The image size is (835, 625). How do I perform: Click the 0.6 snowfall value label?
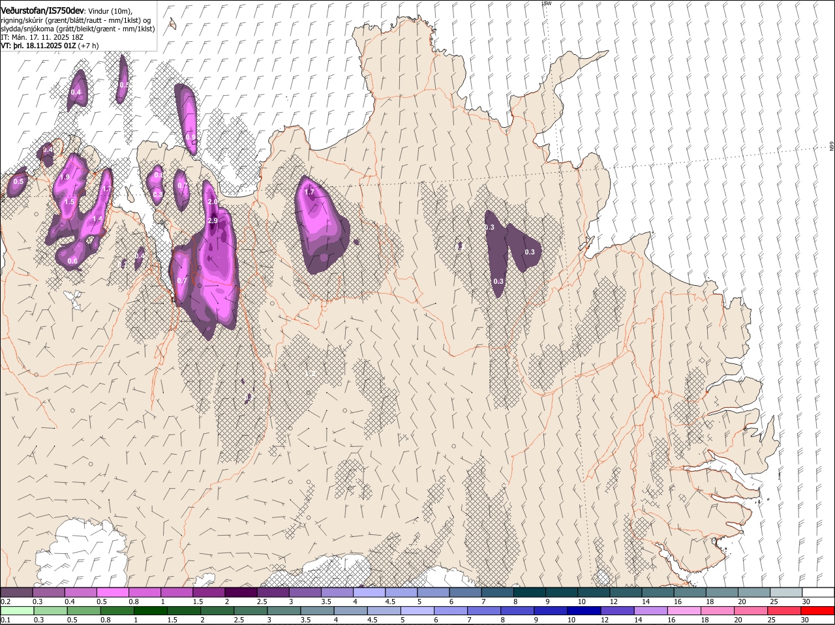(72, 261)
